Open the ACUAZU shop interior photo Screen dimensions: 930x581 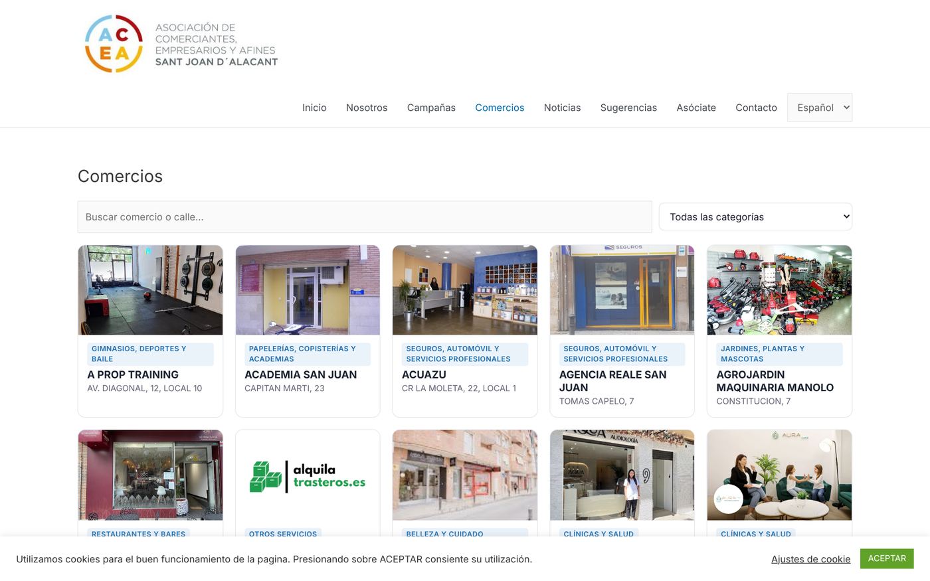[465, 290]
